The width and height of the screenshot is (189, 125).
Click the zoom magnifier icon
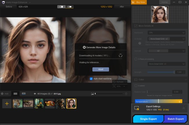pyautogui.click(x=114, y=86)
